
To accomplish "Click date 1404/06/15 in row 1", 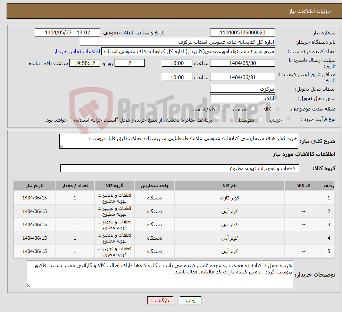I will click(34, 198).
